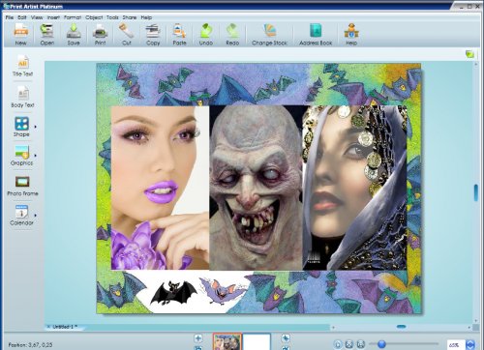Click the 65% zoom value field
484x350 pixels.
pyautogui.click(x=455, y=345)
